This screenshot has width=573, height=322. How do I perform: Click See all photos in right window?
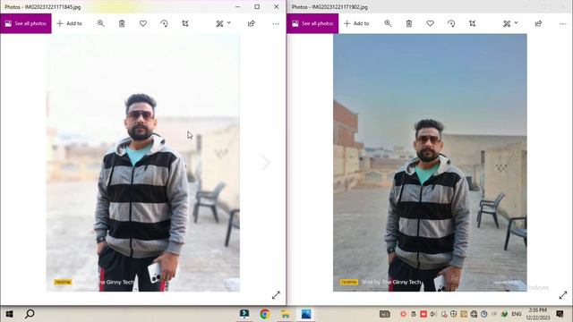312,23
